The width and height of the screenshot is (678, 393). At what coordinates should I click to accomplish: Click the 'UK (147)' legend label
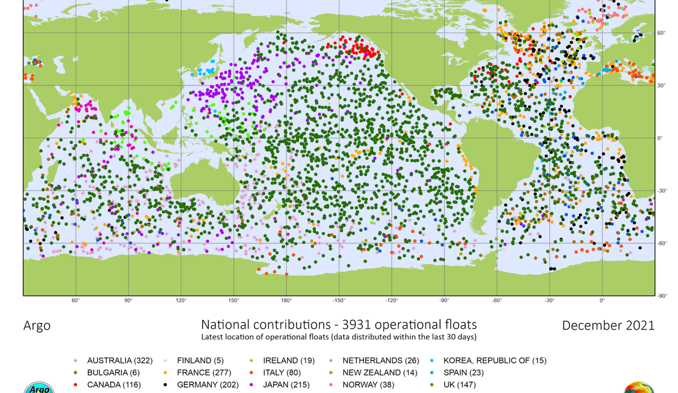460,385
